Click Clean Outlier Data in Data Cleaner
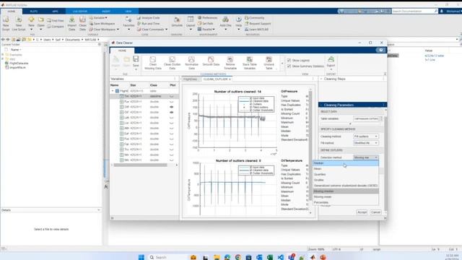 coord(172,63)
